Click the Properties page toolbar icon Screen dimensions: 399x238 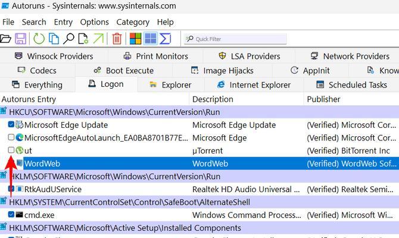click(83, 39)
